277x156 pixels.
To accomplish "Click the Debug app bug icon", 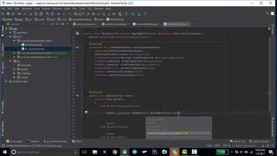I will pos(93,14).
